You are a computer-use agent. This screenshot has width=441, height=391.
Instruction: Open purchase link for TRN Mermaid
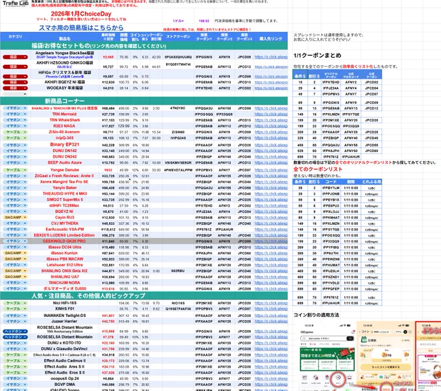271,114
